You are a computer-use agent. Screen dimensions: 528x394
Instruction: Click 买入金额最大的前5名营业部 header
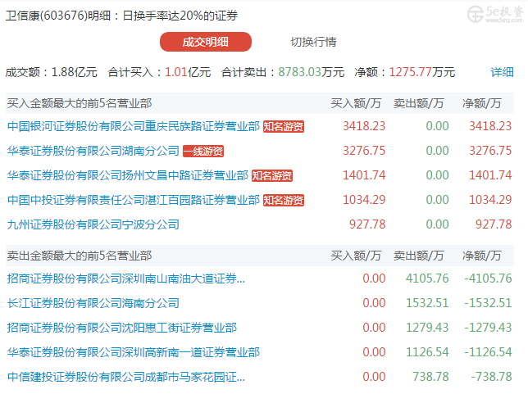(80, 103)
